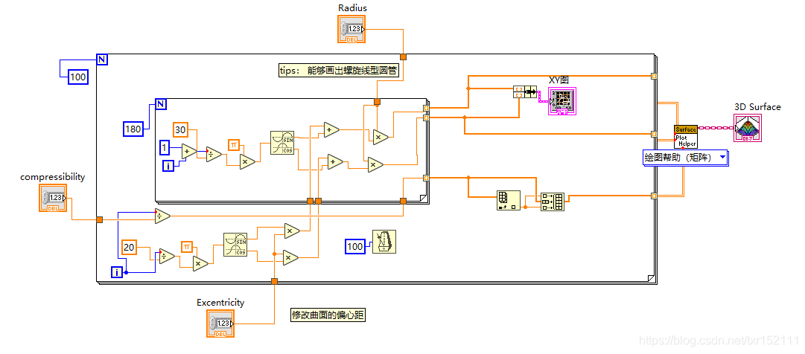Select the Excentricity numeric control terminal
The image size is (805, 354).
click(x=220, y=324)
